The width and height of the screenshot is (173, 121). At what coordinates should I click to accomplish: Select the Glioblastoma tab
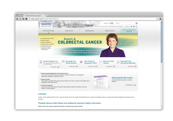pyautogui.click(x=89, y=31)
